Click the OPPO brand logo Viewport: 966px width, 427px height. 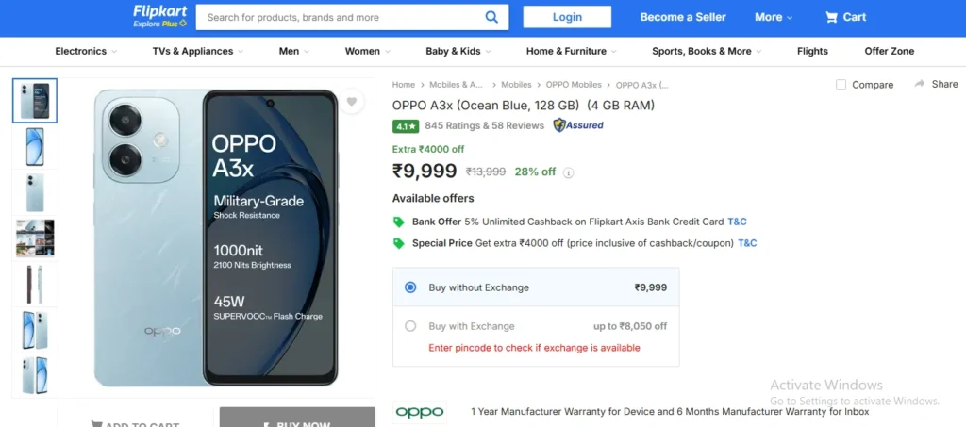tap(420, 412)
